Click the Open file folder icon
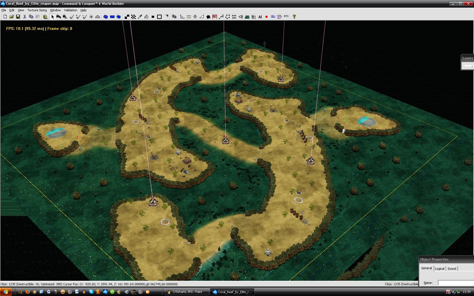The width and height of the screenshot is (474, 296). (x=12, y=17)
